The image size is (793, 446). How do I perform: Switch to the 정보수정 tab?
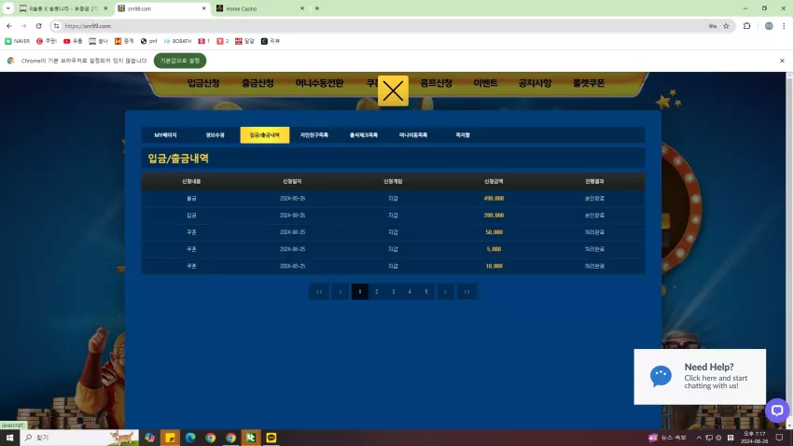click(x=215, y=135)
